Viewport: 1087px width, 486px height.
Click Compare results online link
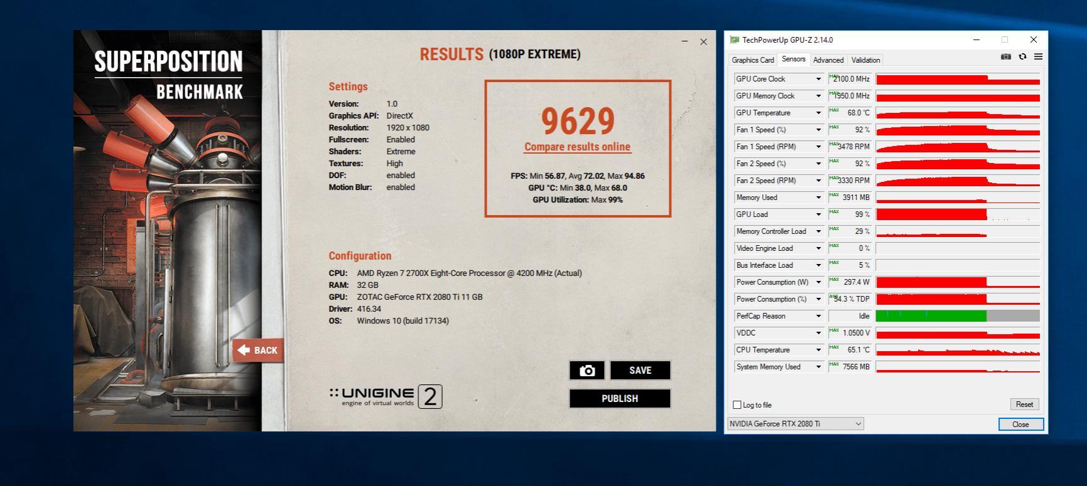[x=577, y=147]
